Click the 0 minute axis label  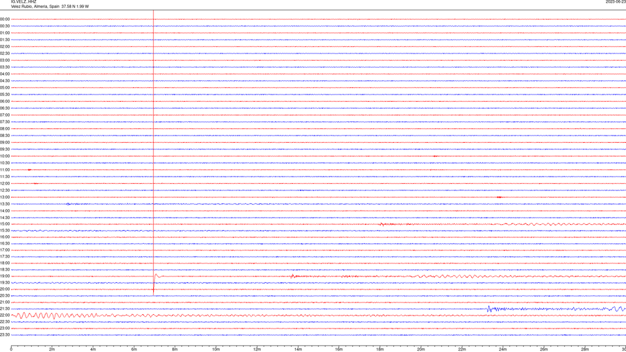(x=11, y=349)
